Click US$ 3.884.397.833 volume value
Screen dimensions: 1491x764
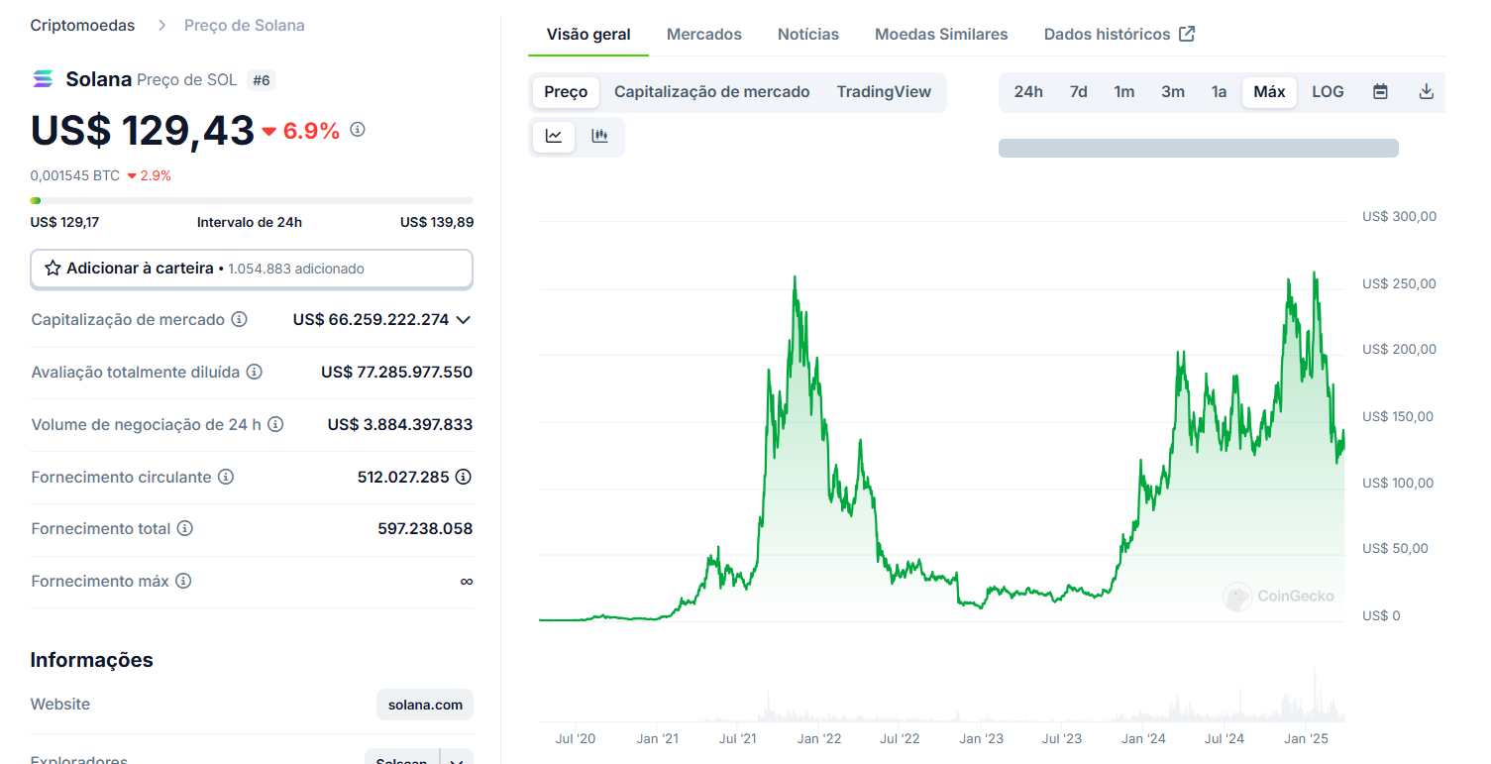pyautogui.click(x=400, y=424)
